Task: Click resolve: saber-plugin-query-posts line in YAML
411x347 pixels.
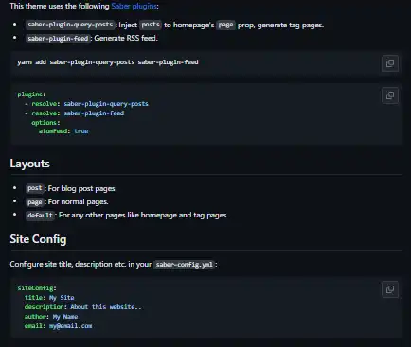Action: (86, 104)
